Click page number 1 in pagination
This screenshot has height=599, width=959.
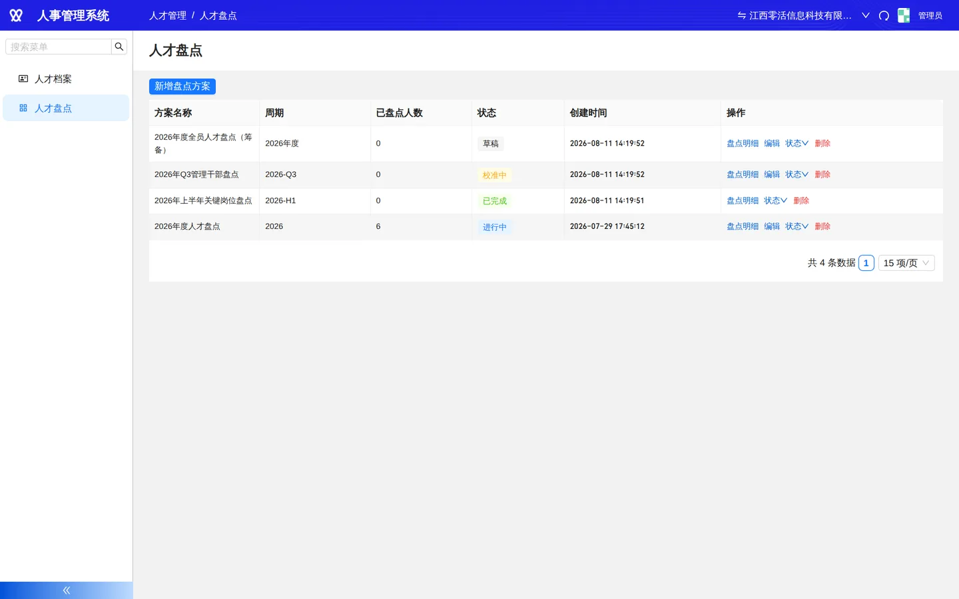[x=866, y=263]
